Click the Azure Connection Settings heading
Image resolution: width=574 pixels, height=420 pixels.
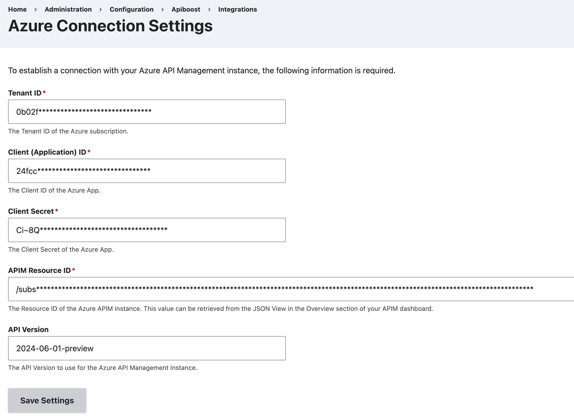click(x=110, y=26)
